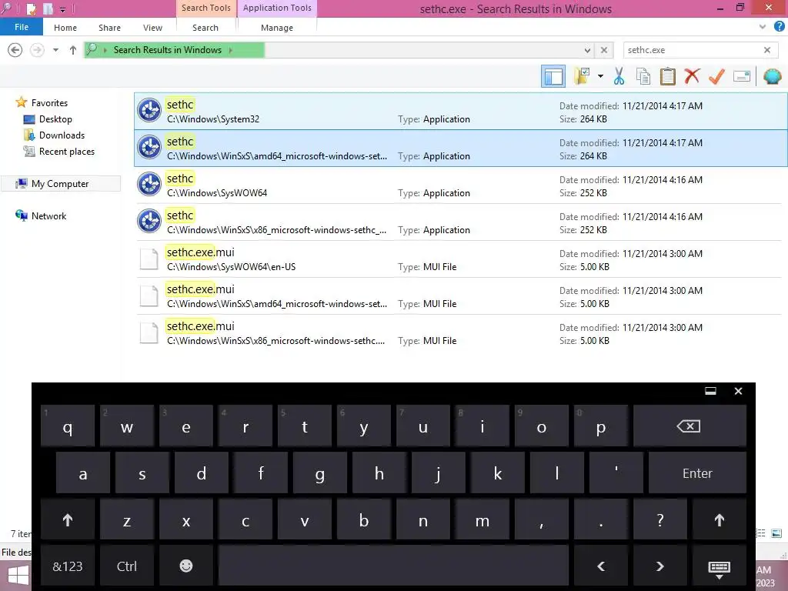Open the Search ribbon tab

tap(205, 28)
